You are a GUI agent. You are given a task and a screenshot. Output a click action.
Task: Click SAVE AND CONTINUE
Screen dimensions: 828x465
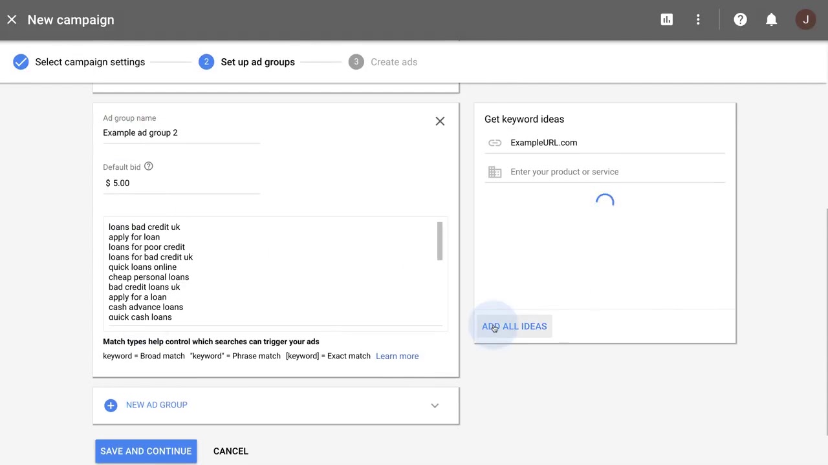click(x=146, y=451)
